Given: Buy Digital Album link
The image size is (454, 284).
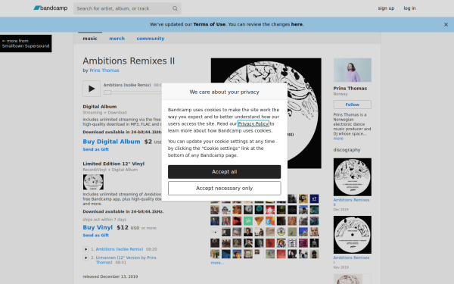Looking at the screenshot, I should click(x=111, y=142).
